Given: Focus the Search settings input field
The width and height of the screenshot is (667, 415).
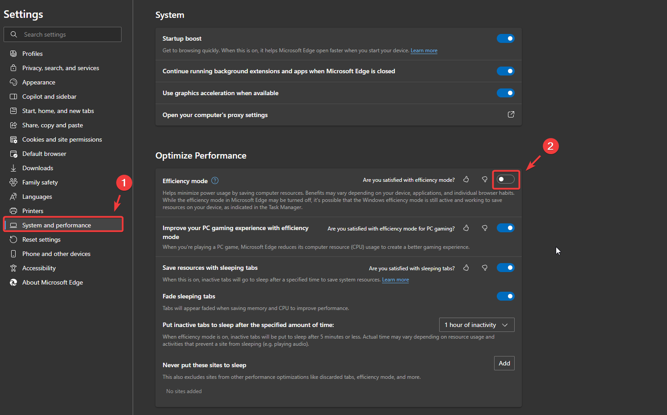Looking at the screenshot, I should [x=69, y=34].
